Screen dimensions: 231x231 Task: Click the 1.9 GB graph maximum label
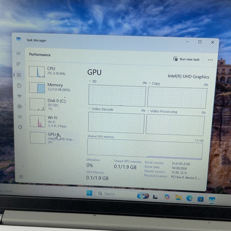coord(199,140)
